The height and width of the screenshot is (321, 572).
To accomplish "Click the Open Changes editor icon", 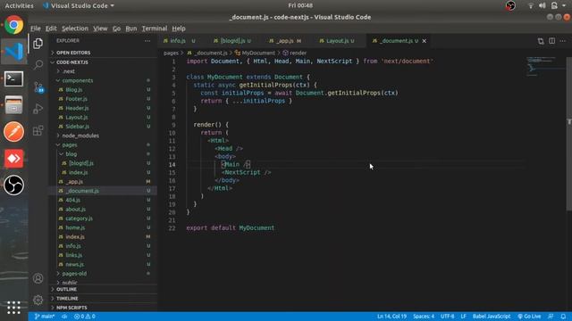I will [541, 41].
